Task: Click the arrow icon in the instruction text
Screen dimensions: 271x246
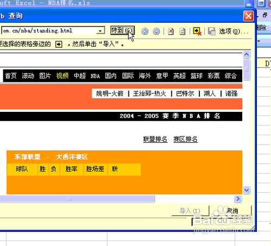Action: [59, 44]
